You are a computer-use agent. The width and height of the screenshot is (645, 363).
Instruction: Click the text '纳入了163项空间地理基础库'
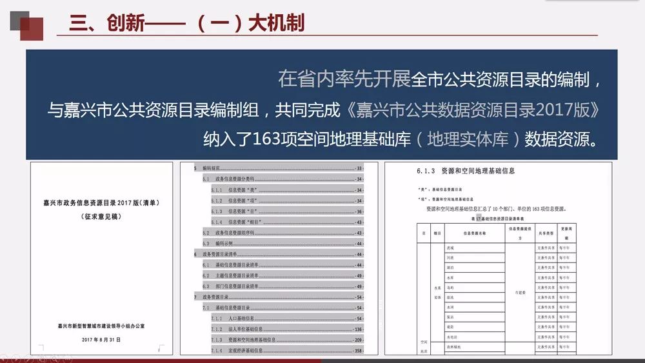click(x=307, y=139)
